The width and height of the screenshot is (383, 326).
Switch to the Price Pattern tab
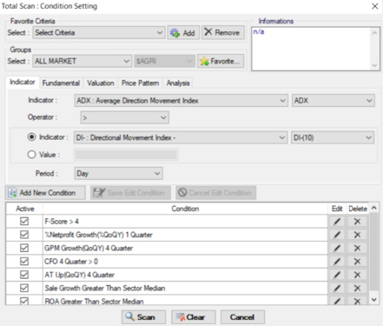[140, 83]
